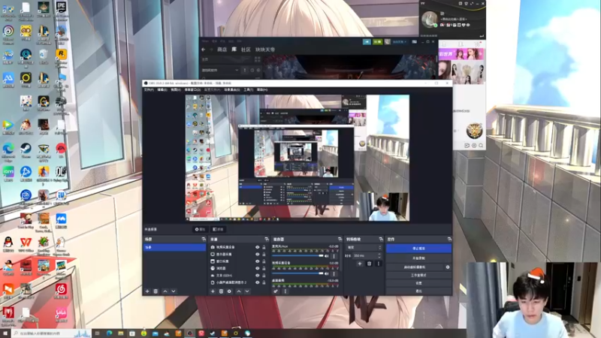Open virtual camera settings with the gear icon

447,267
